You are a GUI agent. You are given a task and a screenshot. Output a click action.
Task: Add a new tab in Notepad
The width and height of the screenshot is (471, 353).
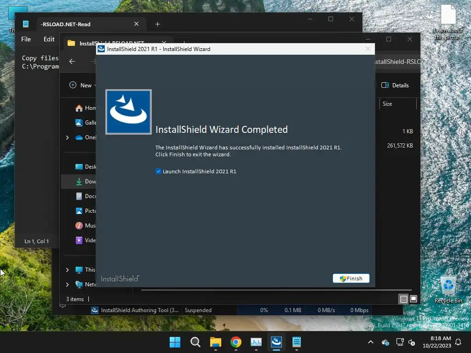(157, 24)
